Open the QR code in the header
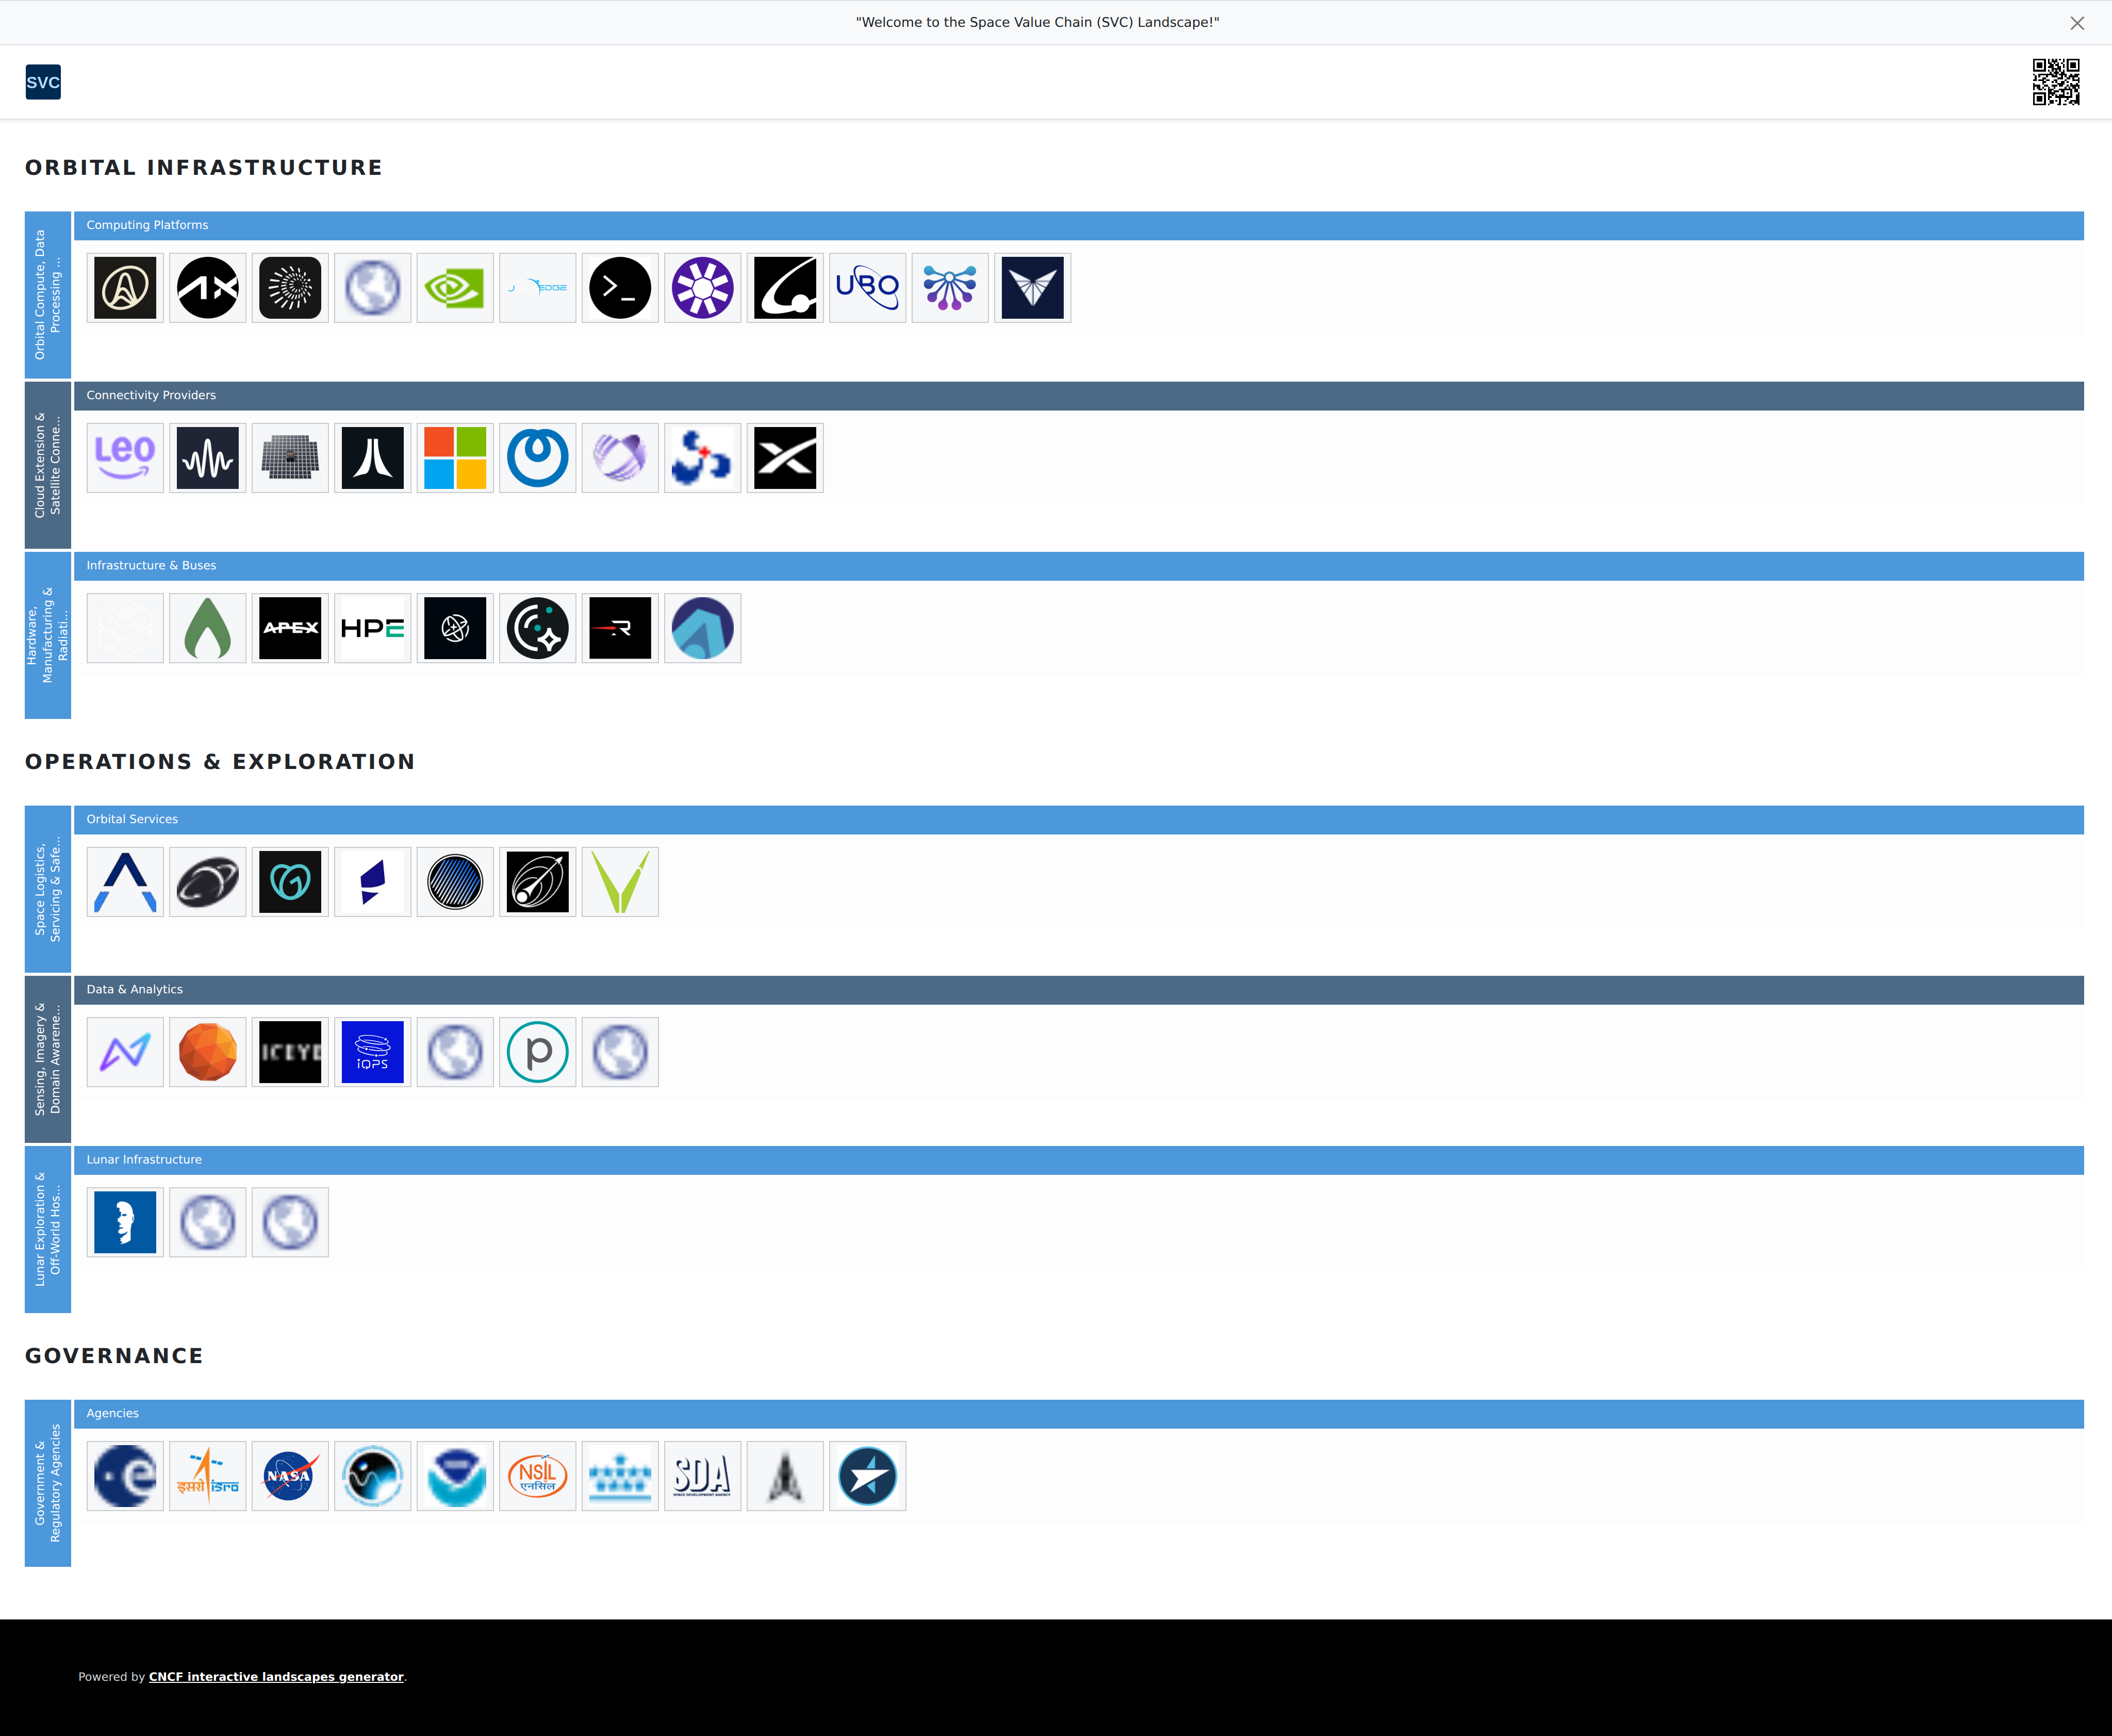2112x1736 pixels. [2056, 82]
